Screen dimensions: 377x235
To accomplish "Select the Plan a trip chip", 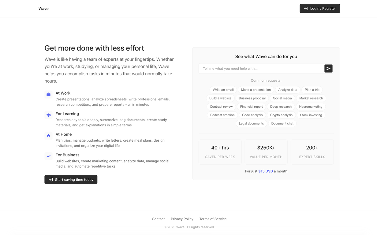I will [312, 90].
